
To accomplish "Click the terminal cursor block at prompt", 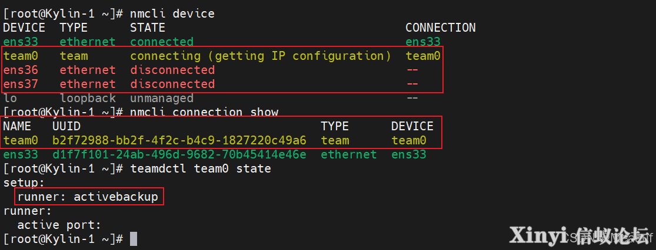I will tap(134, 239).
